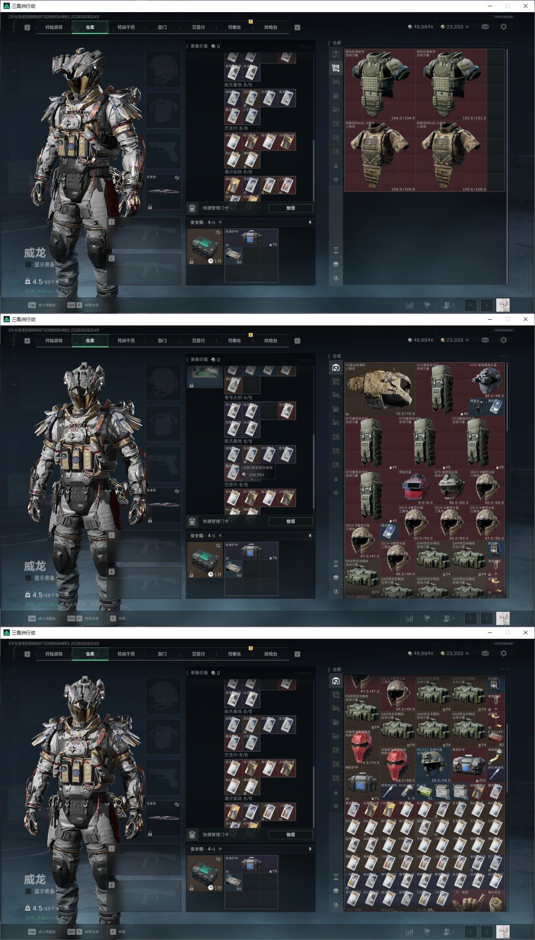Click player avatar in top window bottom bar

[x=503, y=305]
